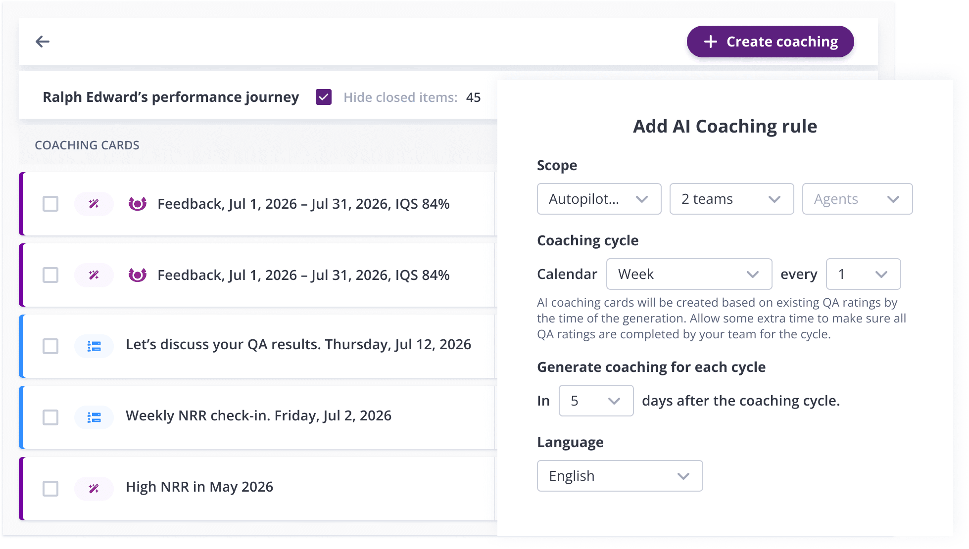Screen dimensions: 969x549
Task: Expand the 2 teams dropdown
Action: pos(731,199)
